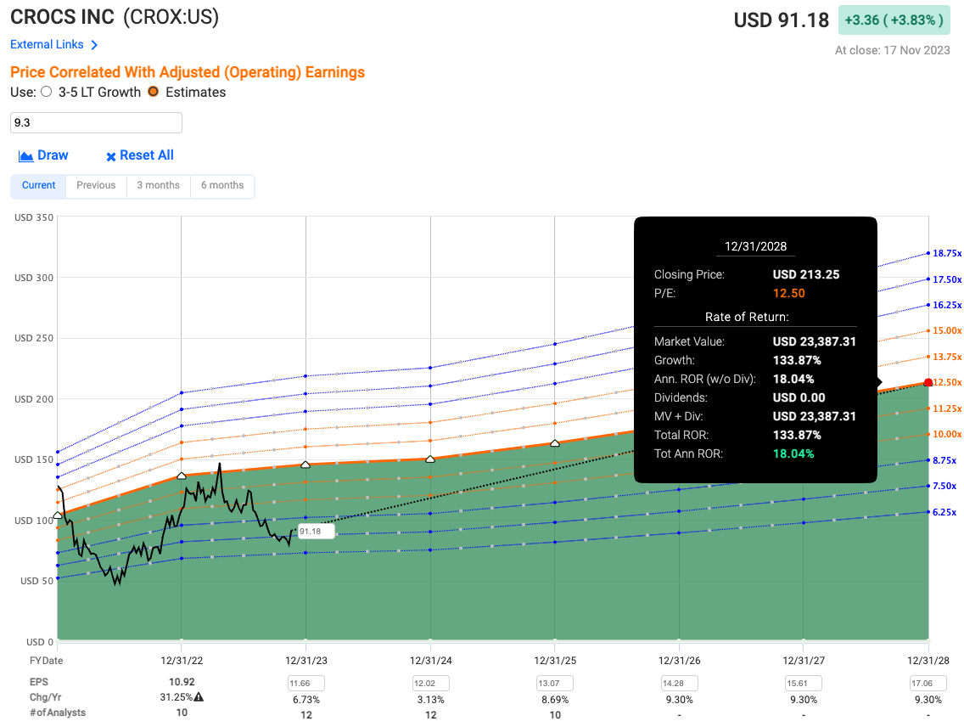Edit the 12/31/23 EPS field 11.66

(306, 683)
